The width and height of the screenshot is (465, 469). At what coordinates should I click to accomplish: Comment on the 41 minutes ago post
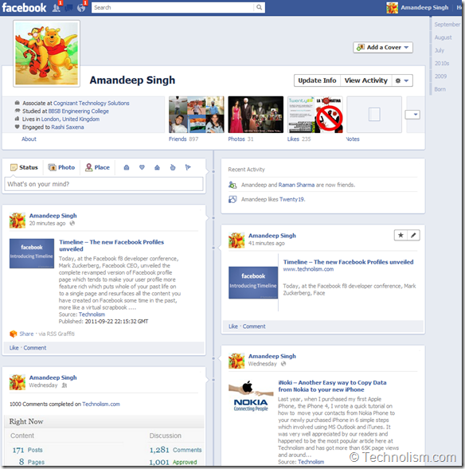(x=254, y=326)
